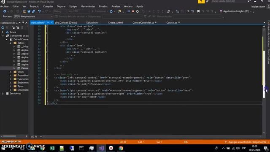Collapse the outlining toggle at code line 35

coord(47,90)
